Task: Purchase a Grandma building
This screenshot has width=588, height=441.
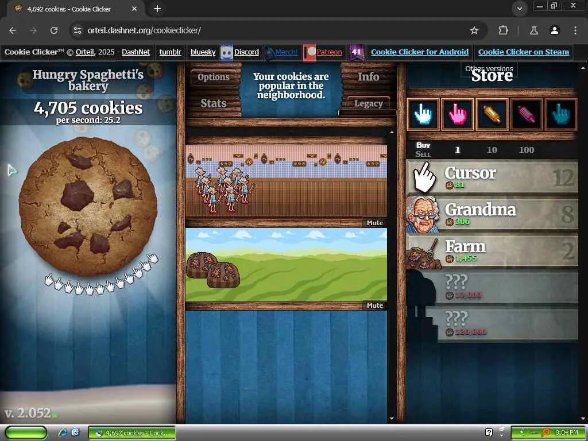Action: 492,214
